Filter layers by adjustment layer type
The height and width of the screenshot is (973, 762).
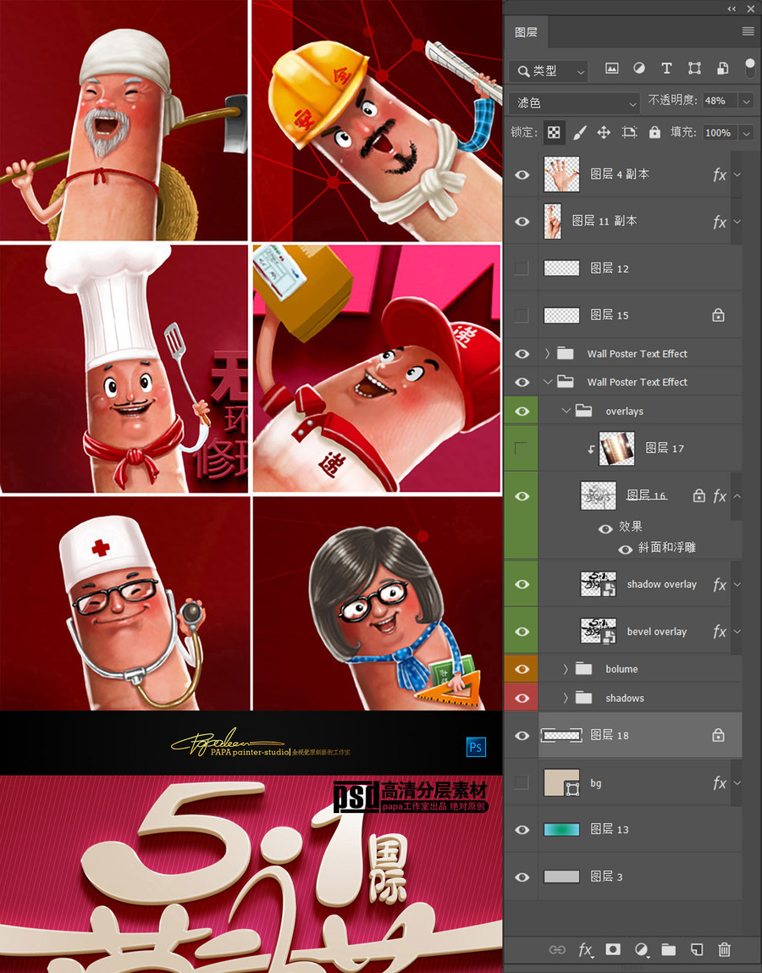(x=638, y=69)
